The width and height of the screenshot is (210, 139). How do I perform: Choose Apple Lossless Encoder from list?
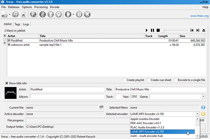click(x=162, y=119)
